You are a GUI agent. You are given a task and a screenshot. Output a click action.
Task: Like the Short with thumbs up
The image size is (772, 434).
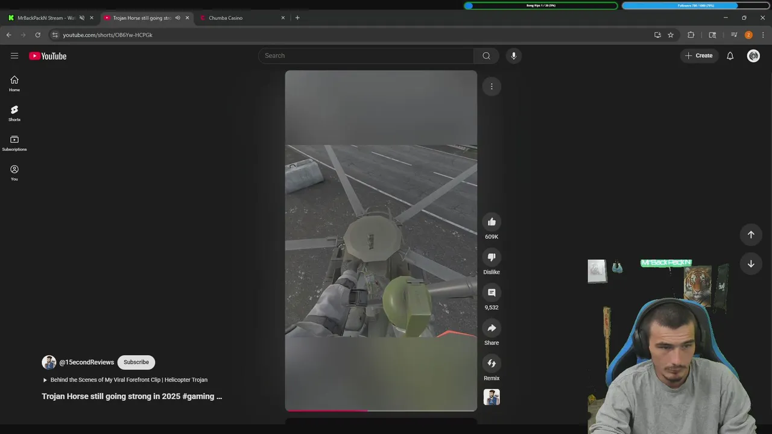[492, 222]
